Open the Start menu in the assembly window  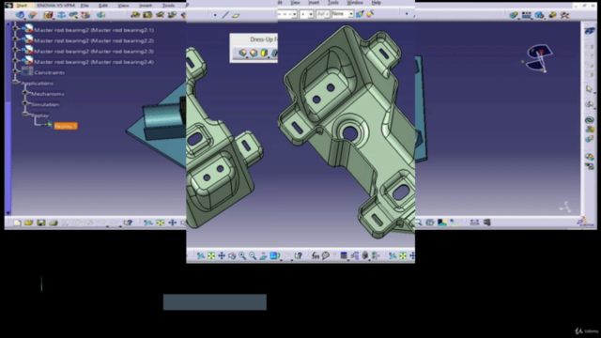22,6
